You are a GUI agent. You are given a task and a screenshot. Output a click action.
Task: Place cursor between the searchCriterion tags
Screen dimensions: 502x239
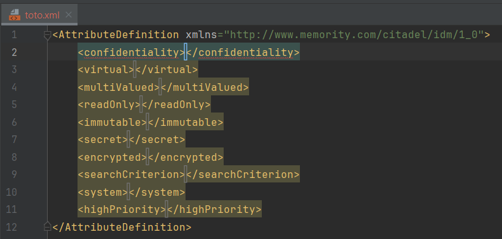click(186, 174)
